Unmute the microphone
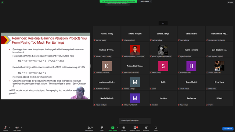Screen dimensions: 235x132 pos(6,128)
